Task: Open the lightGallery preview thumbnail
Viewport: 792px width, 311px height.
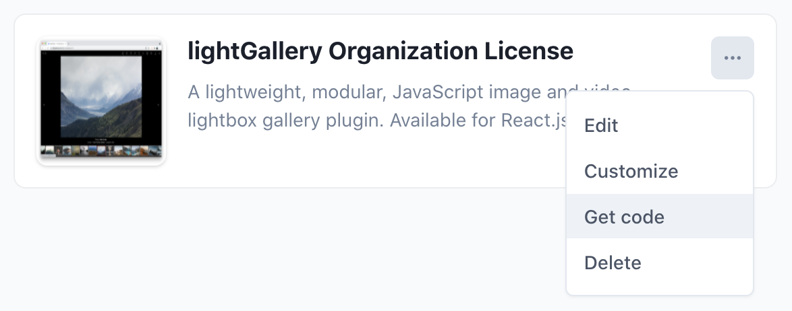Action: pyautogui.click(x=101, y=101)
